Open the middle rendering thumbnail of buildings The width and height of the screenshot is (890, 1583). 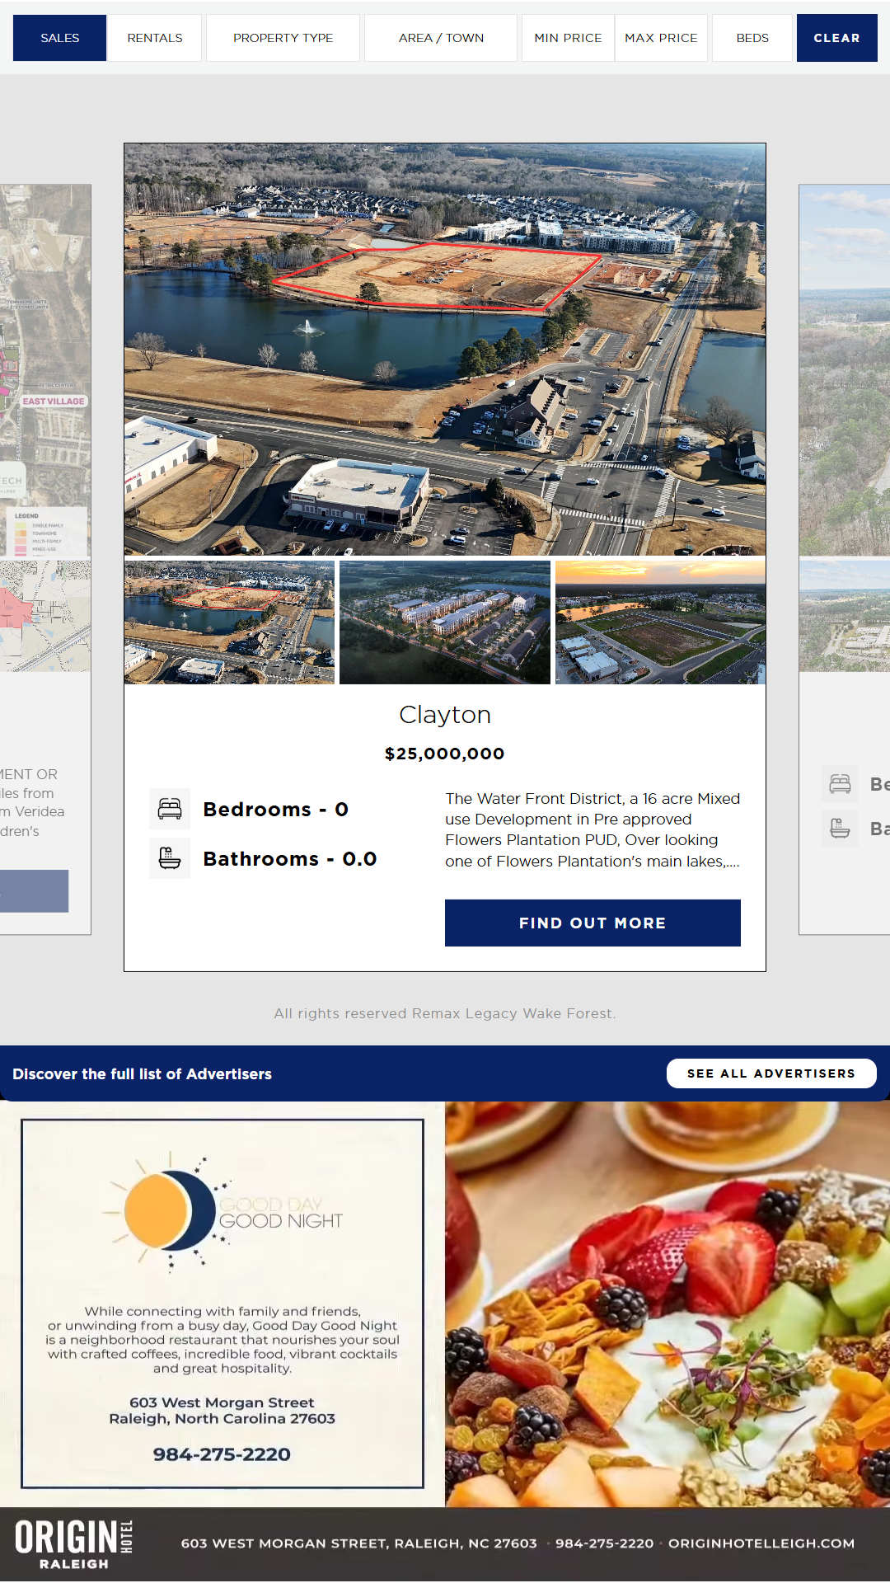(445, 622)
